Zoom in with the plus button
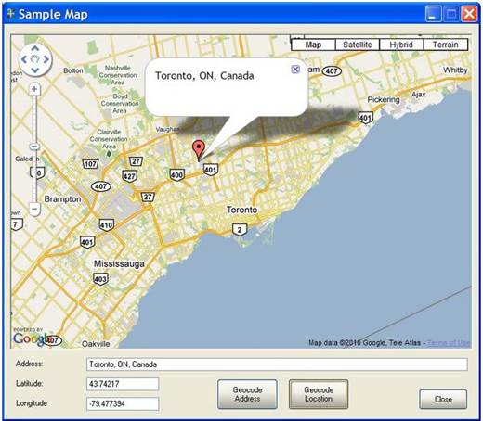483x421 pixels. click(34, 89)
